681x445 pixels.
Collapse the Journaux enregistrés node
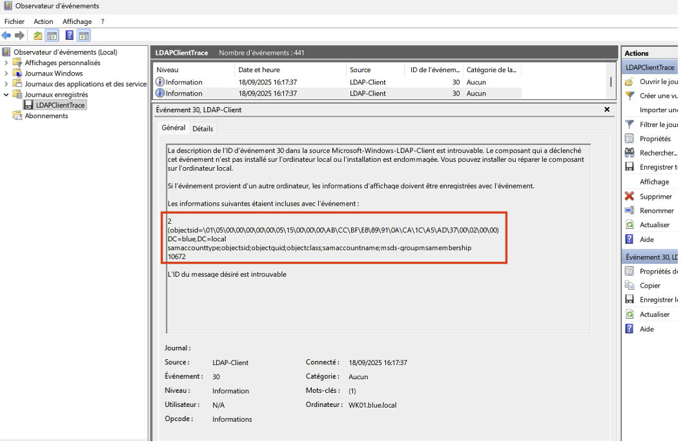click(x=6, y=95)
